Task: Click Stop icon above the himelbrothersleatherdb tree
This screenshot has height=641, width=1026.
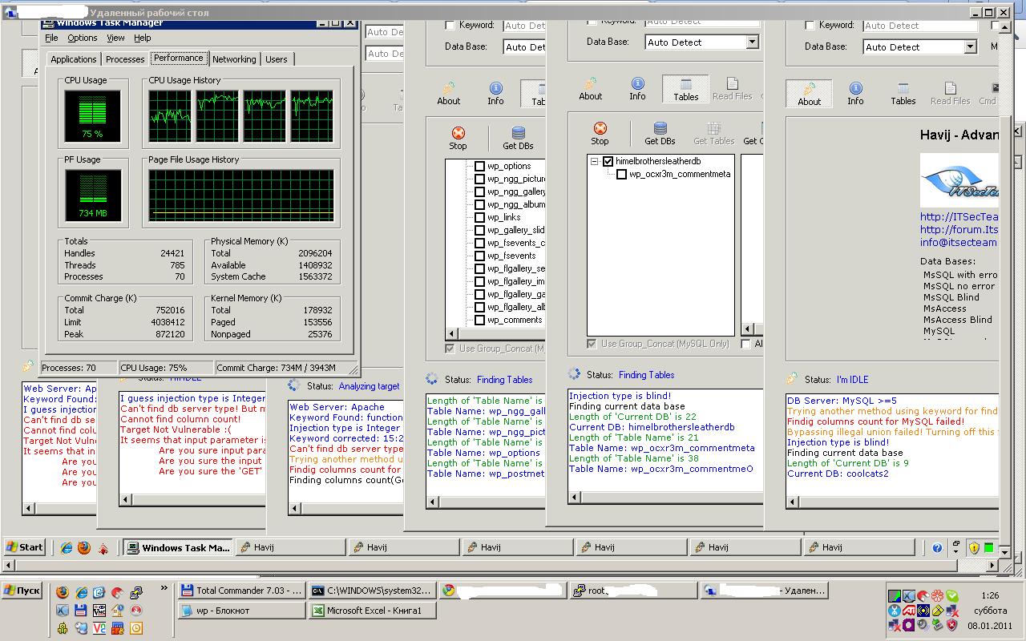Action: pyautogui.click(x=600, y=132)
